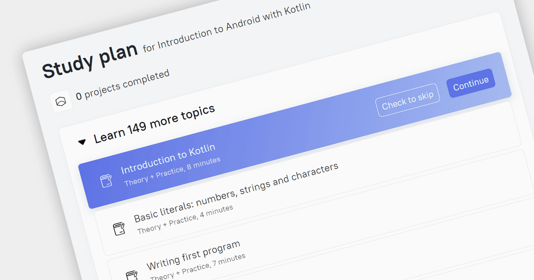The width and height of the screenshot is (534, 280).
Task: Click 'Theory + Practice, 4 minutes' text
Action: click(185, 219)
